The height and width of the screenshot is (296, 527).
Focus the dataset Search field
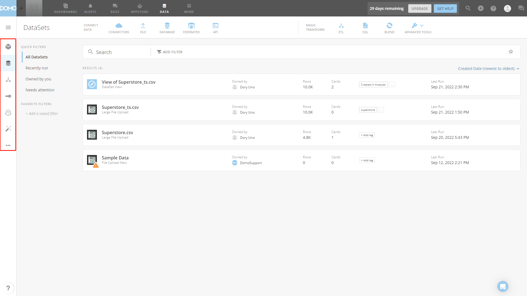[118, 52]
